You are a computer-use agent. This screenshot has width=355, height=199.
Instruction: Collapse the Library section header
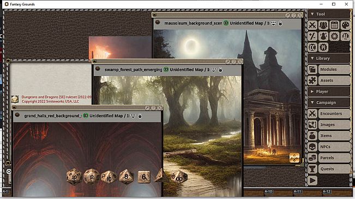tap(328, 58)
